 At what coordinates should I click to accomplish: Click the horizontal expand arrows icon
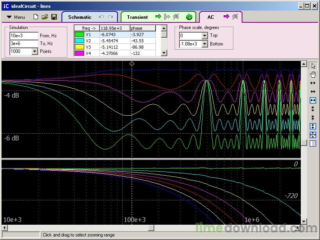[313, 83]
